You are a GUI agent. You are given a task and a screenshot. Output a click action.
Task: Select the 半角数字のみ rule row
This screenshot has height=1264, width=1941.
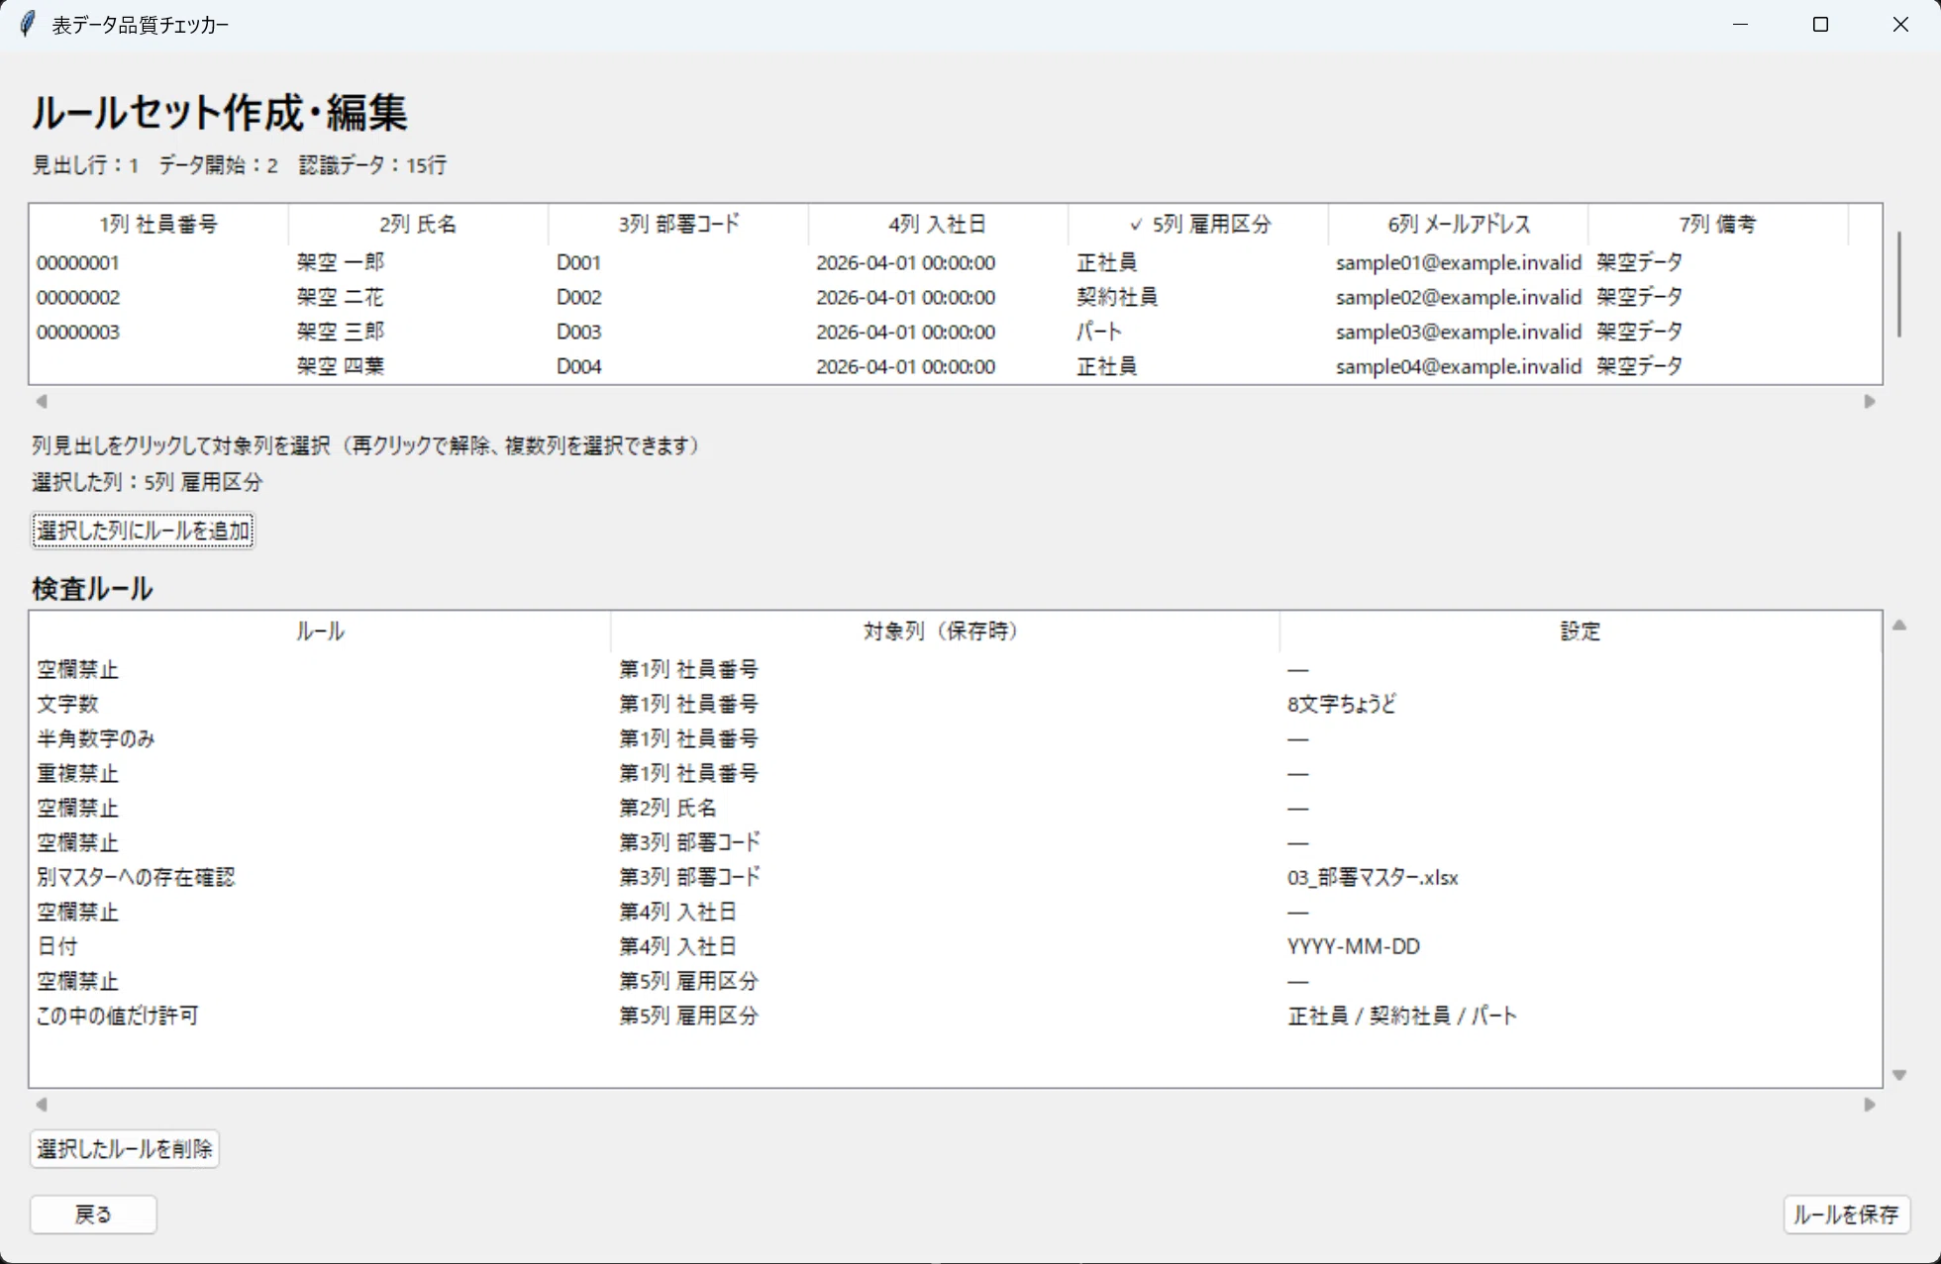955,738
